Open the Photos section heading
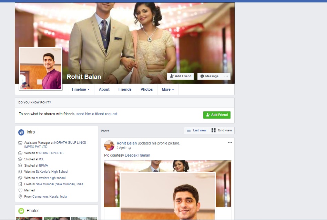Viewport: 327px width, 220px height. pos(33,211)
